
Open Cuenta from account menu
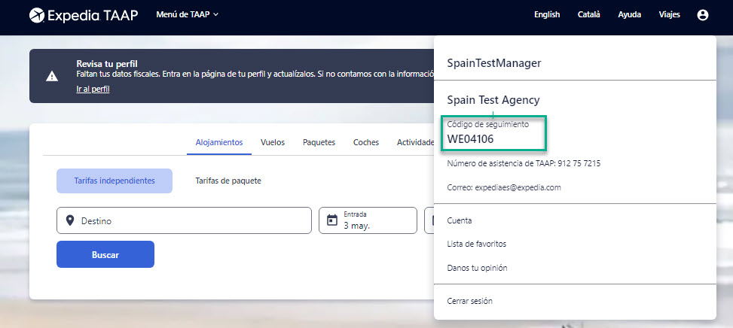460,220
